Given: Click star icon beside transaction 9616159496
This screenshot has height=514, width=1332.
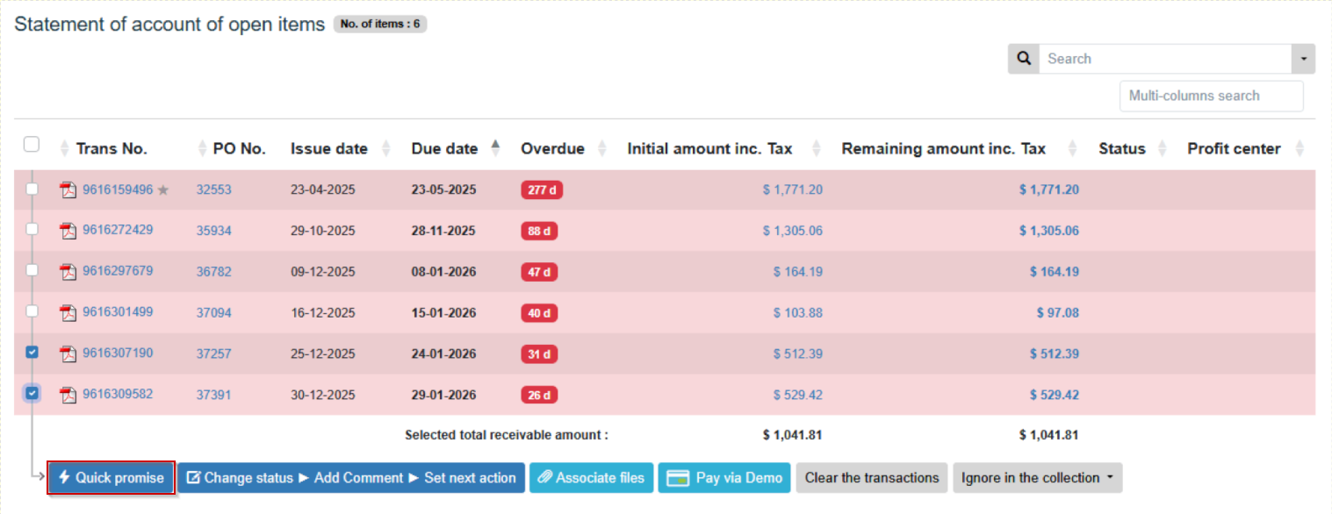Looking at the screenshot, I should [x=162, y=190].
